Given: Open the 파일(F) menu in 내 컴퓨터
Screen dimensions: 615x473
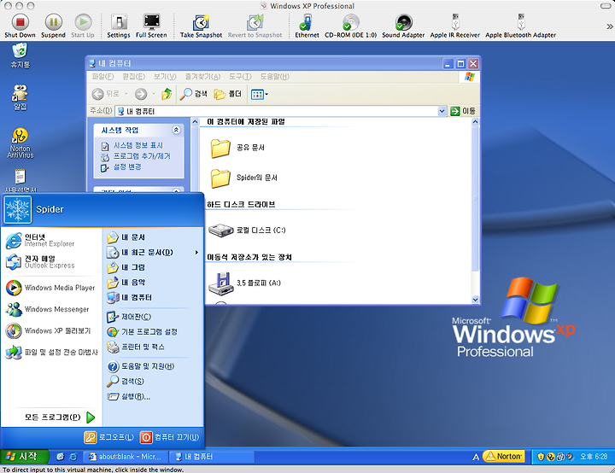Looking at the screenshot, I should pos(102,77).
